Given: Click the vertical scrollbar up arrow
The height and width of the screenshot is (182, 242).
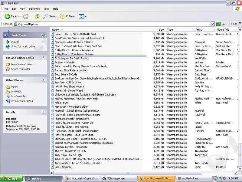Looking at the screenshot, I should (x=240, y=29).
